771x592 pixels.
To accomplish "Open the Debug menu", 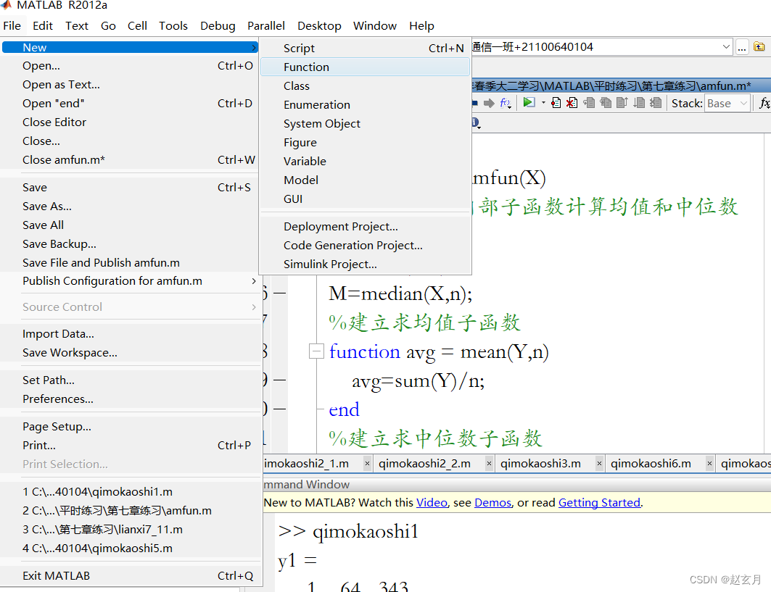I will [x=218, y=25].
